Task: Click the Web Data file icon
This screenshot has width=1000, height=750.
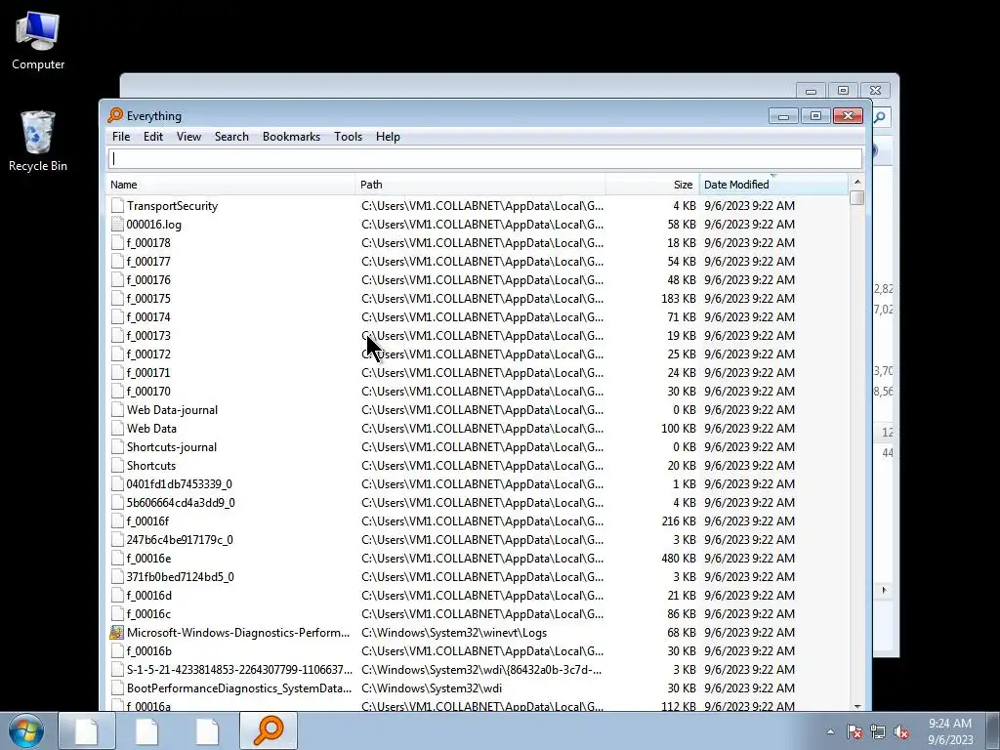Action: click(x=117, y=428)
